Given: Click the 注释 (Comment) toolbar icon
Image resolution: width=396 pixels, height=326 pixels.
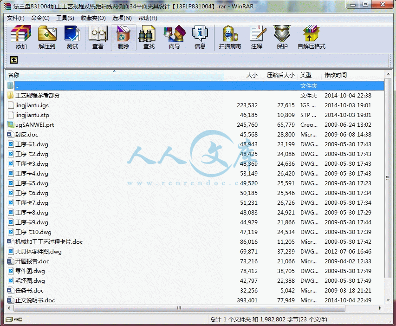Looking at the screenshot, I should [258, 33].
